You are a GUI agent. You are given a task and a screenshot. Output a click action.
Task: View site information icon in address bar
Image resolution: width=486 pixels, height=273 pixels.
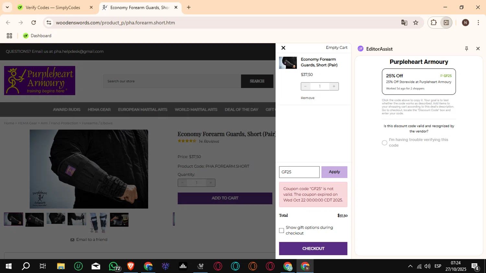pyautogui.click(x=49, y=23)
